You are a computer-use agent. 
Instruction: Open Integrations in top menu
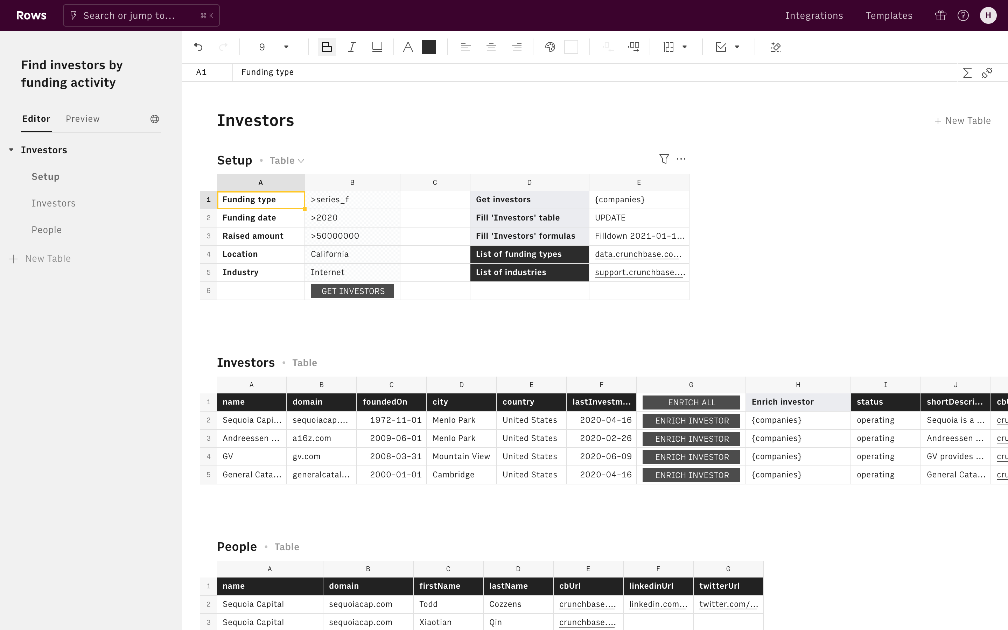[x=814, y=15]
